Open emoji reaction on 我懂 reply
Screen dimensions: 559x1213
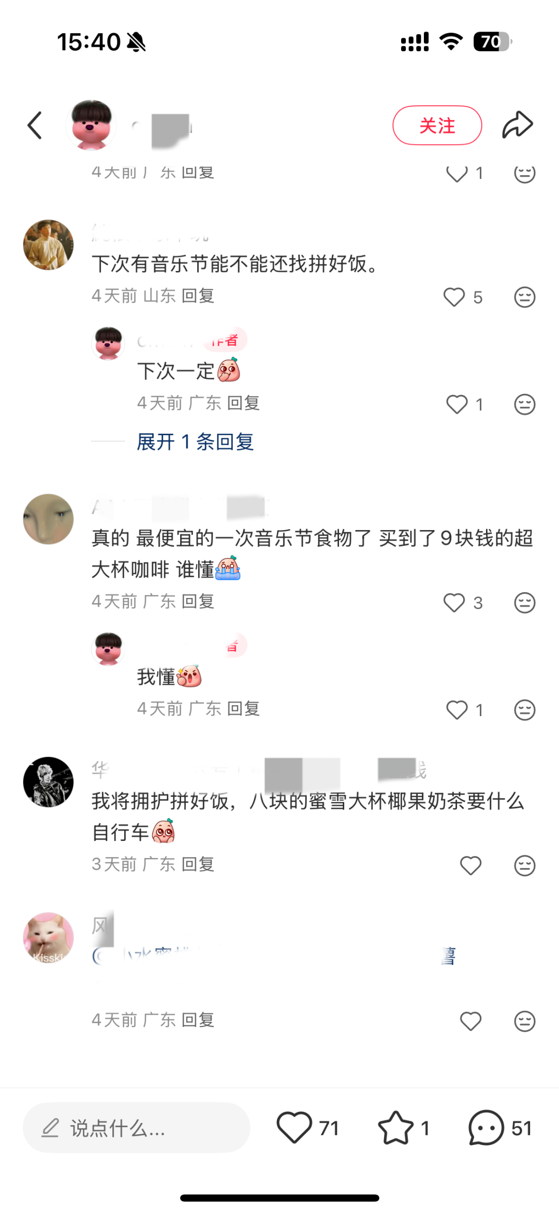(524, 710)
